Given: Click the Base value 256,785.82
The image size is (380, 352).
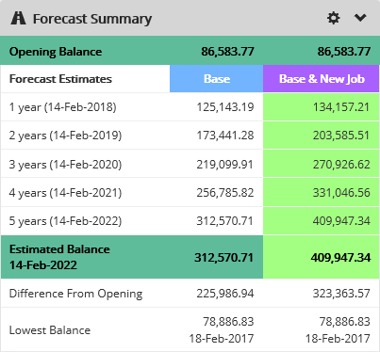Looking at the screenshot, I should click(225, 193).
